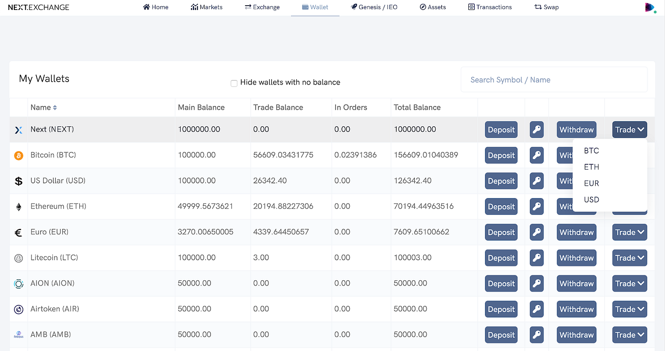Click the key icon in Bitcoin (BTC) row
Viewport: 665px width, 351px height.
537,155
